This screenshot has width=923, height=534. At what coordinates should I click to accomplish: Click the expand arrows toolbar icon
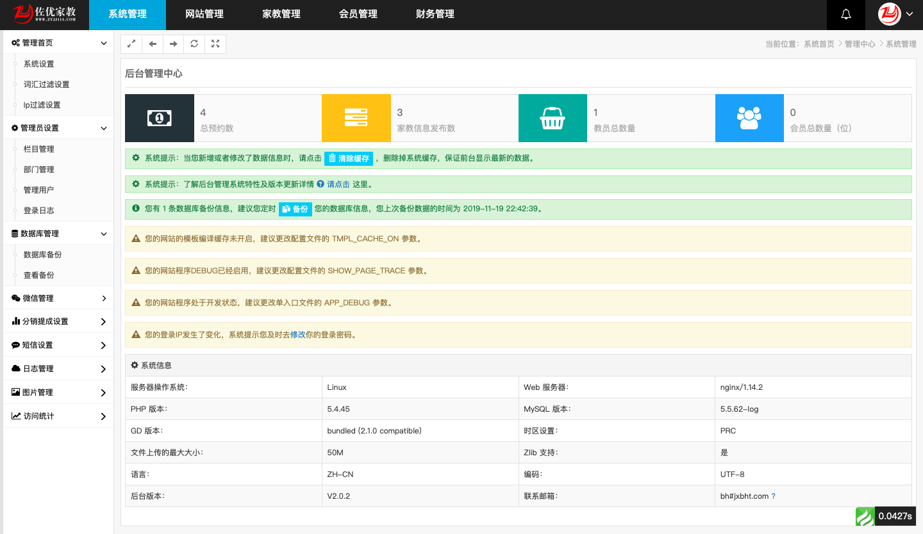pyautogui.click(x=131, y=44)
